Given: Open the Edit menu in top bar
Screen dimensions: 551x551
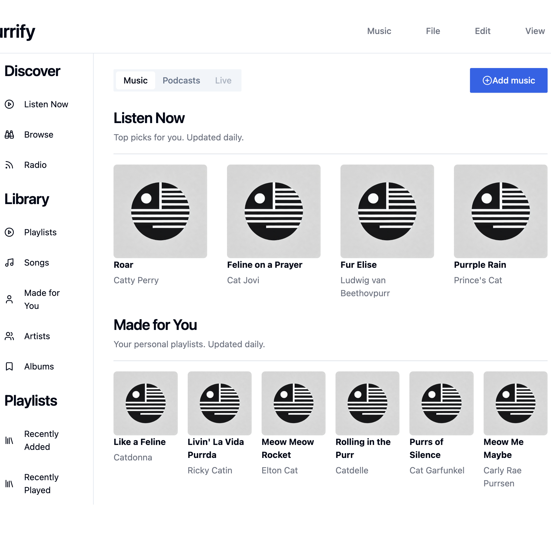Looking at the screenshot, I should [482, 31].
